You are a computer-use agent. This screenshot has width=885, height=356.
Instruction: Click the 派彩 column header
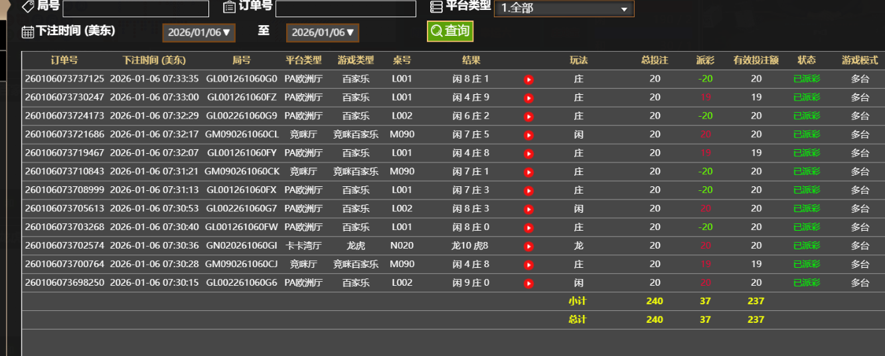[x=705, y=60]
